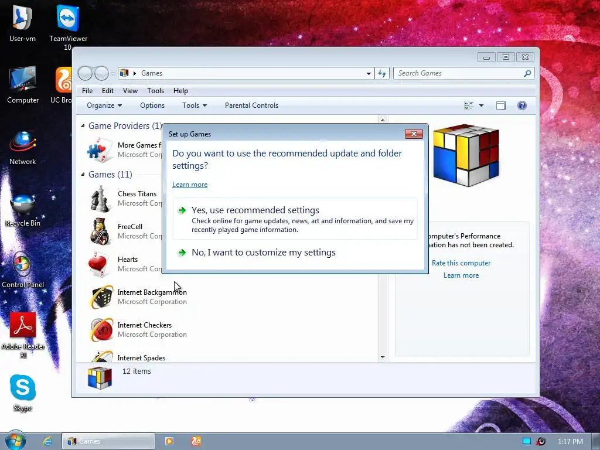The width and height of the screenshot is (600, 450).
Task: Click the scrollbar down arrow in games list
Action: pos(383,357)
